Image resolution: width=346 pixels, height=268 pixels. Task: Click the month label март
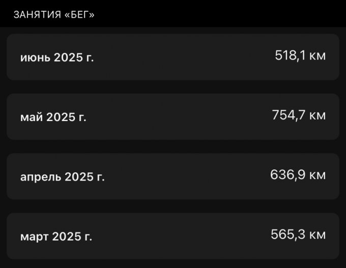[35, 237]
